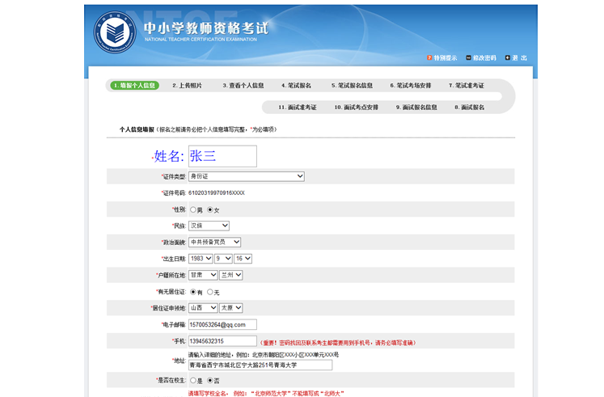Click the 姓名 name input field
Viewport: 604px width, 397px height.
(222, 156)
